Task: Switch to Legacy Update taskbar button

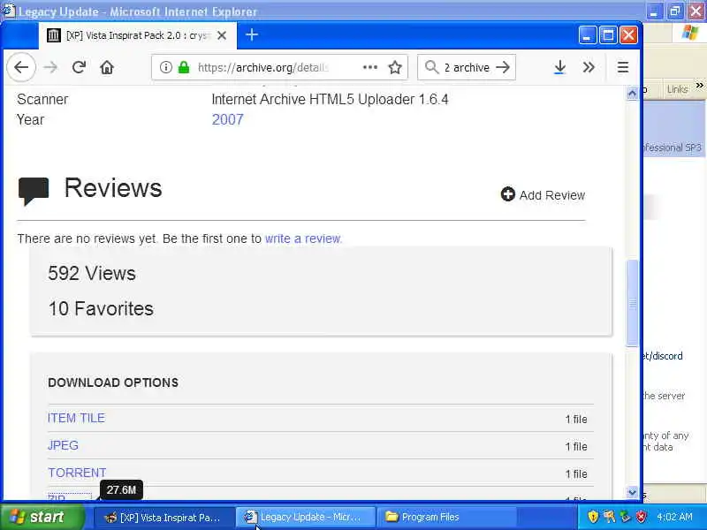Action: pyautogui.click(x=305, y=518)
